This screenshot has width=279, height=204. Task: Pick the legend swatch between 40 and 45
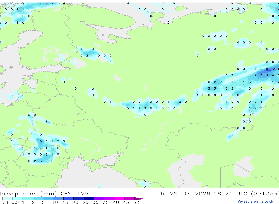(119, 198)
